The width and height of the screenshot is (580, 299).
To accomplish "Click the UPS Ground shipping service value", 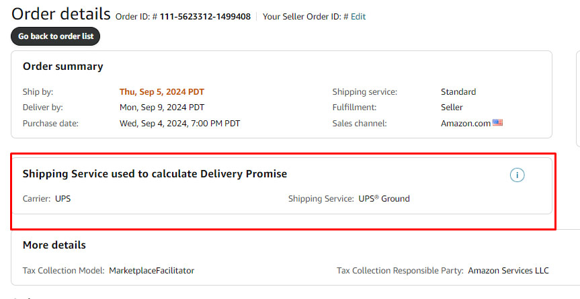I will [384, 198].
